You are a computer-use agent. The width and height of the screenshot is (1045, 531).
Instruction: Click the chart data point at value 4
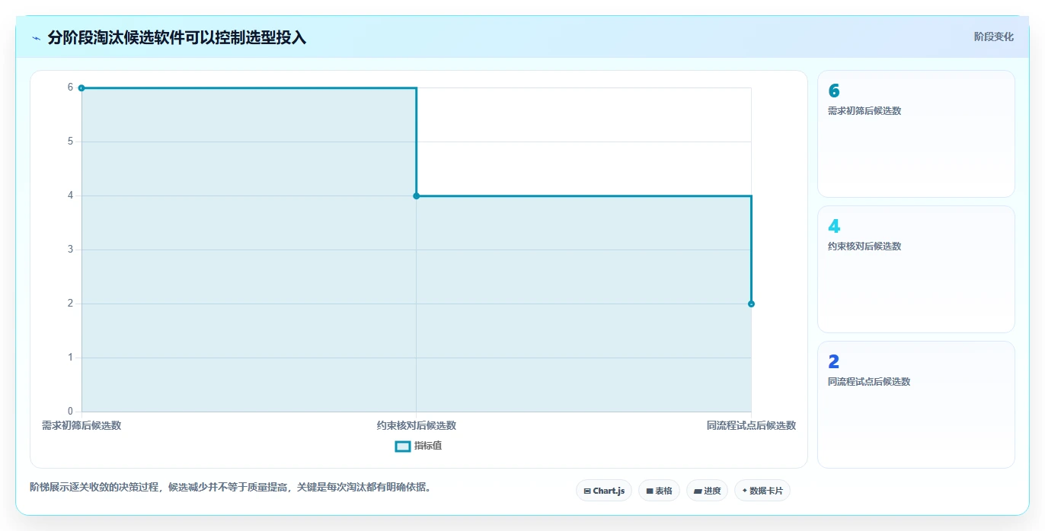pos(416,196)
